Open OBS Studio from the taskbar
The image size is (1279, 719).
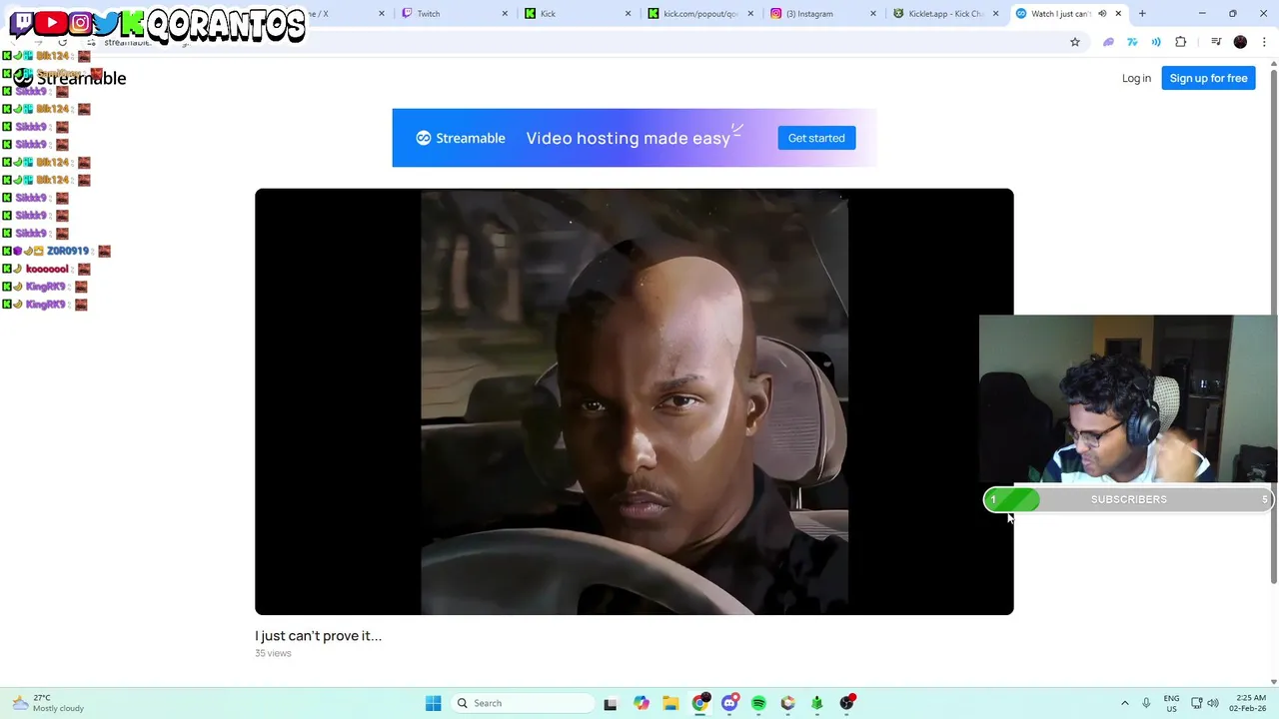846,703
